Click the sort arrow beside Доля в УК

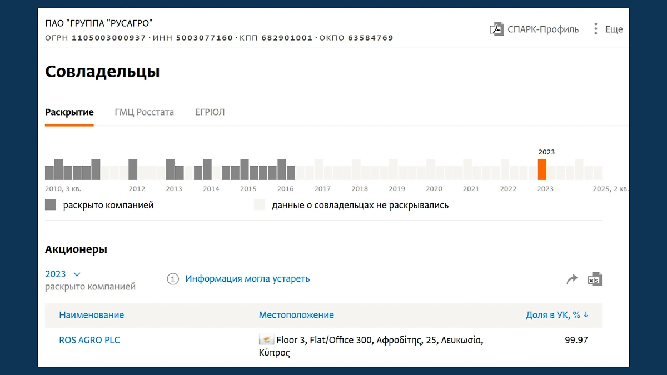point(586,314)
